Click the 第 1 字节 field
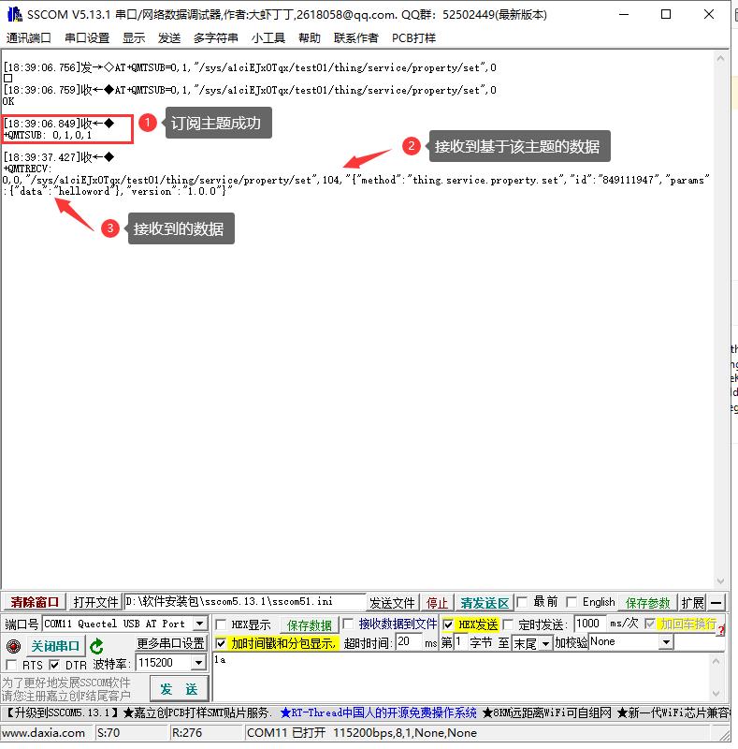Screen dimensions: 738x749 (460, 642)
